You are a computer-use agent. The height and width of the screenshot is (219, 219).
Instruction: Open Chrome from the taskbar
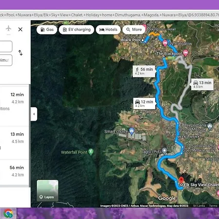(8, 213)
